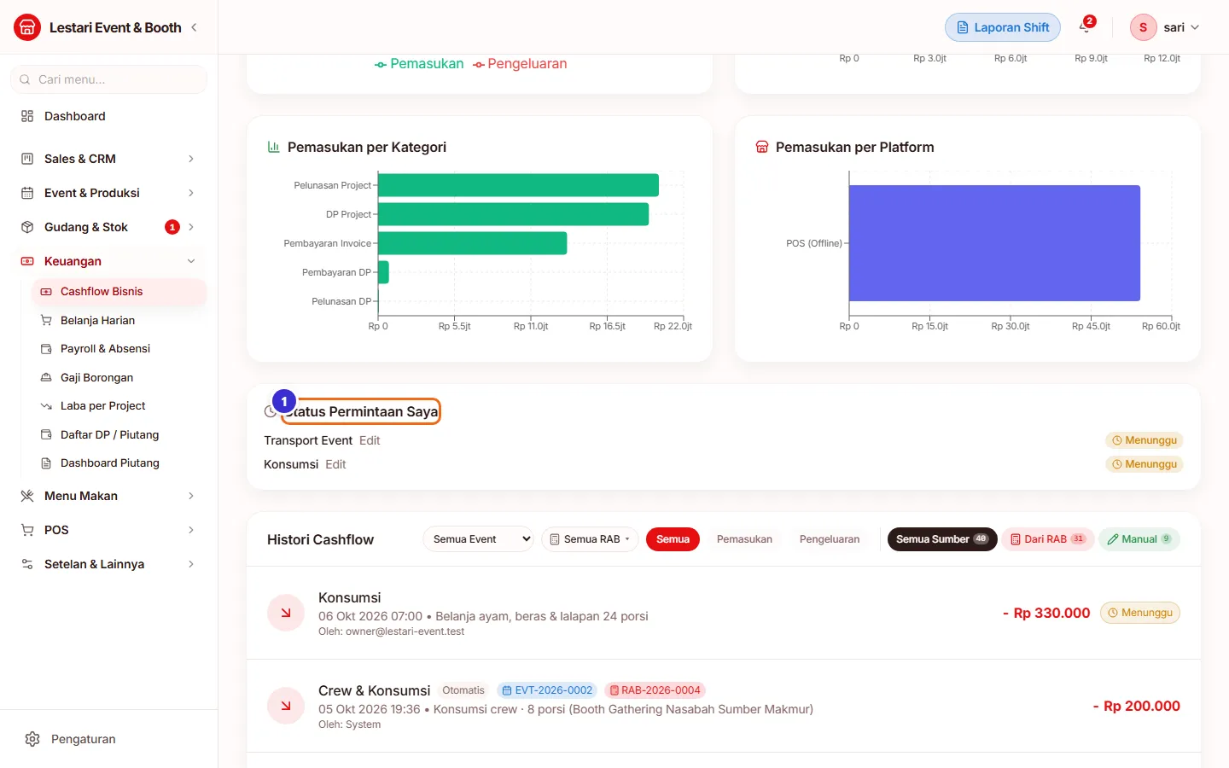Click the POS (Offline) purple bar

[994, 243]
